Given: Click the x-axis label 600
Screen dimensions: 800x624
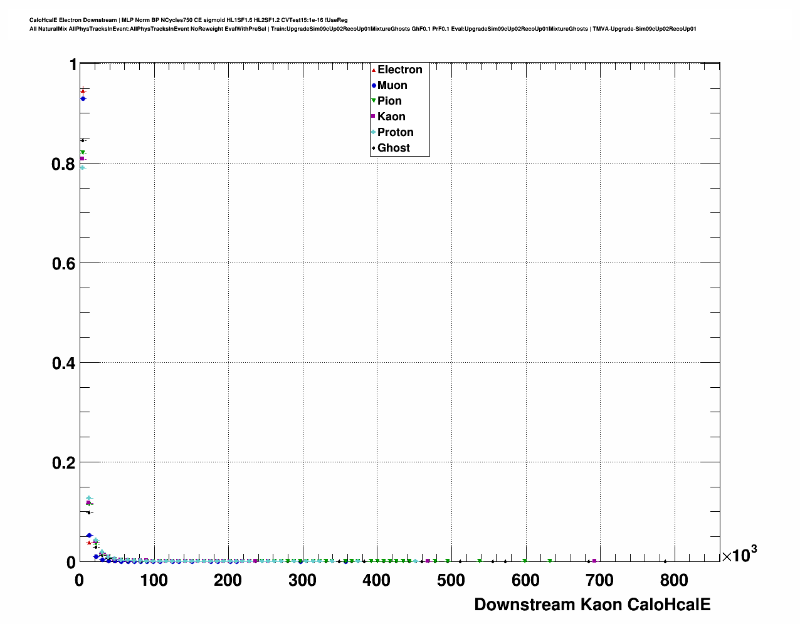Looking at the screenshot, I should pos(525,581).
